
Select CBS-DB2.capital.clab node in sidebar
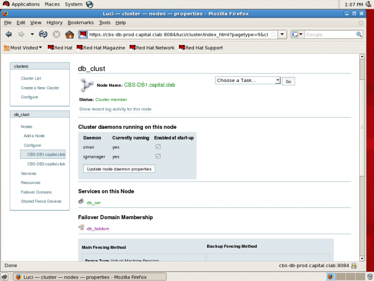[x=46, y=164]
